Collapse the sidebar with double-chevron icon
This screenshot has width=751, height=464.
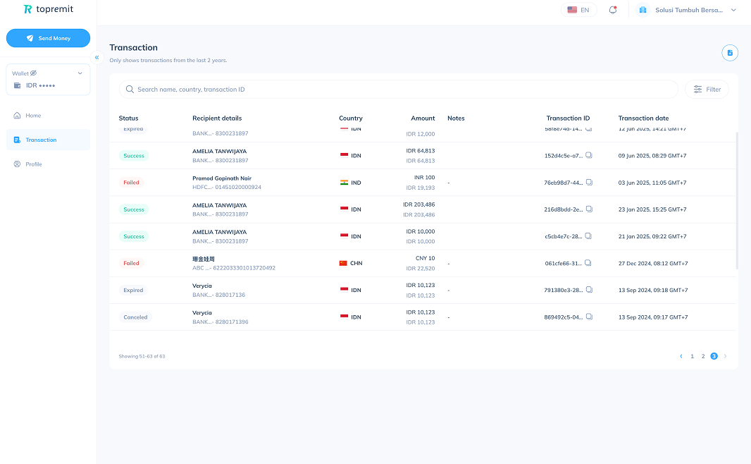[97, 58]
